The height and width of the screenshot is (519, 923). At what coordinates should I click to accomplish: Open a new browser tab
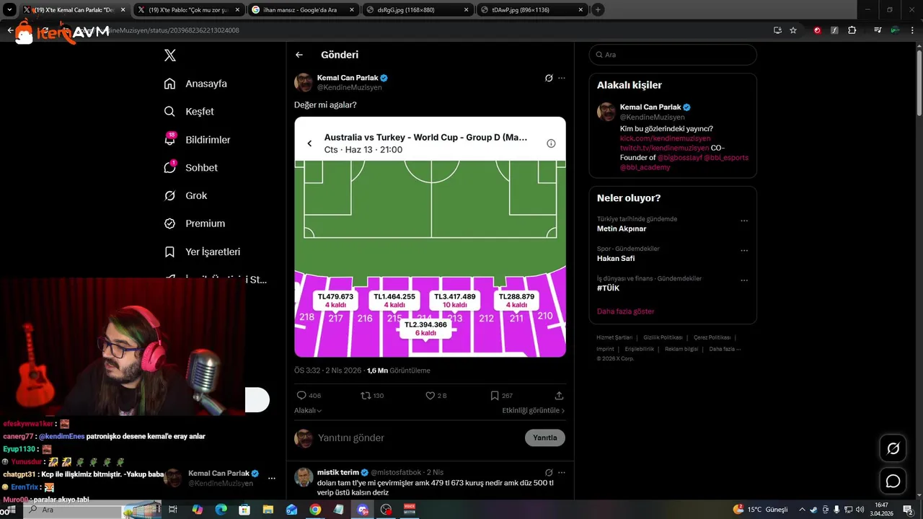click(x=598, y=10)
